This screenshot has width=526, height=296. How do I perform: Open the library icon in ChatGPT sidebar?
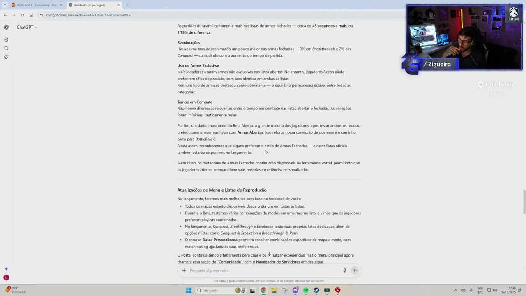pos(6,57)
